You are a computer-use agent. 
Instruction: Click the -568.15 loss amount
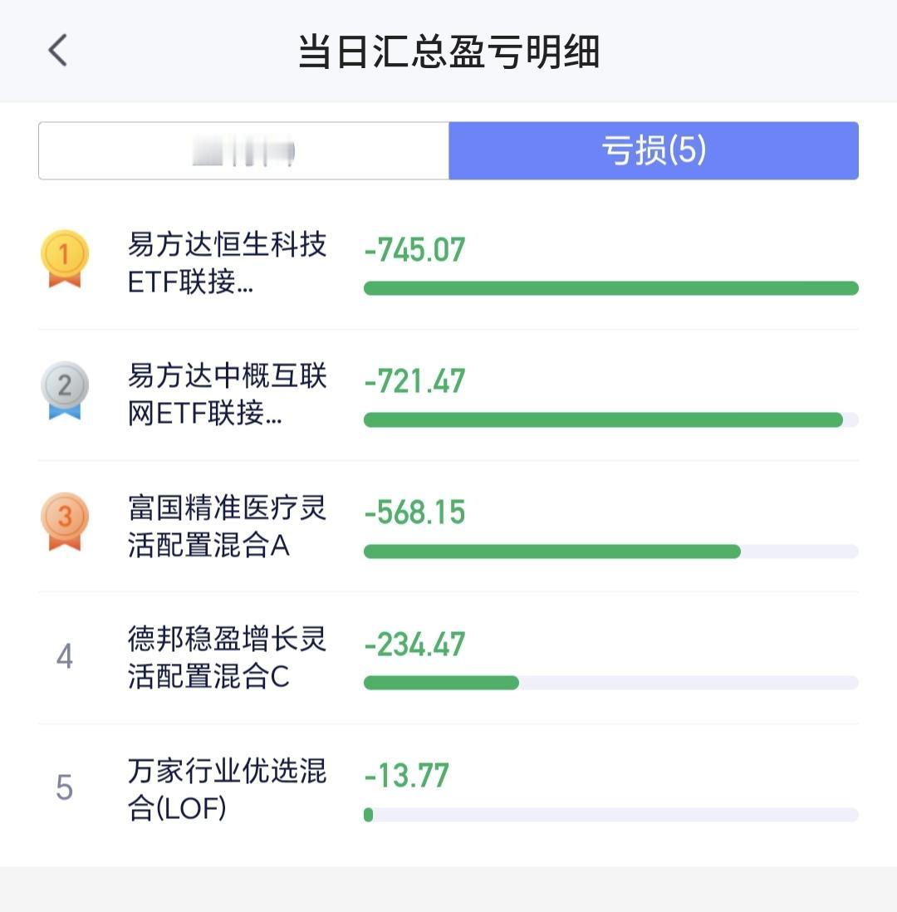click(x=414, y=512)
